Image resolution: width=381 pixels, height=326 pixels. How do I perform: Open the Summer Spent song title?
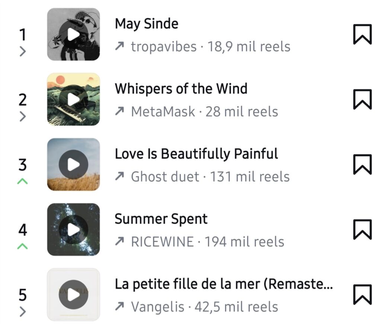click(x=161, y=219)
